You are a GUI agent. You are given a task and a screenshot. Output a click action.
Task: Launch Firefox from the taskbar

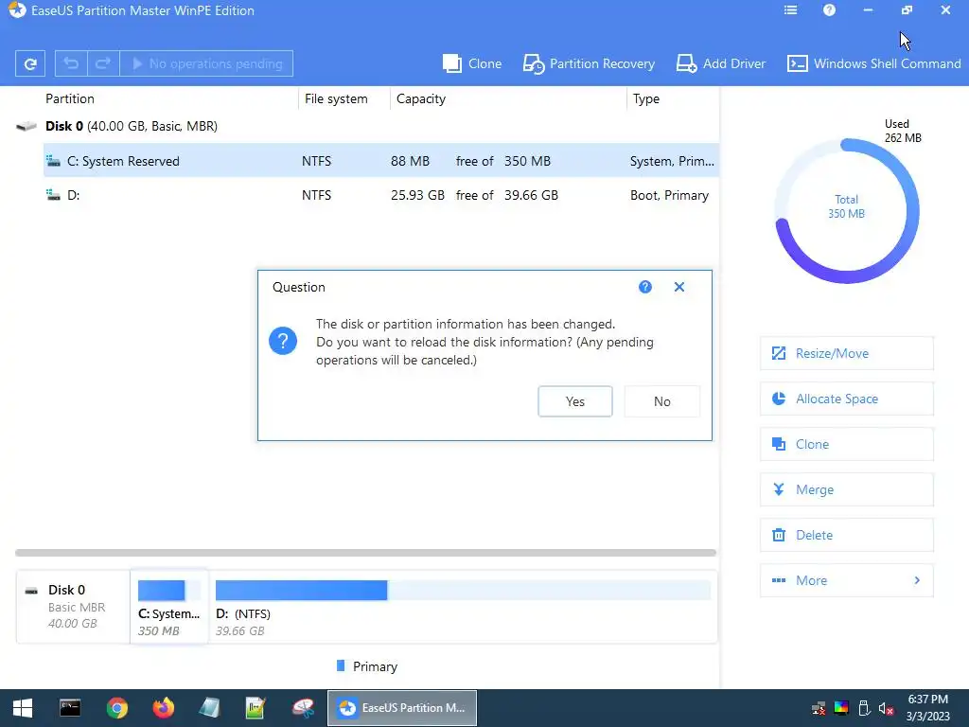(163, 708)
